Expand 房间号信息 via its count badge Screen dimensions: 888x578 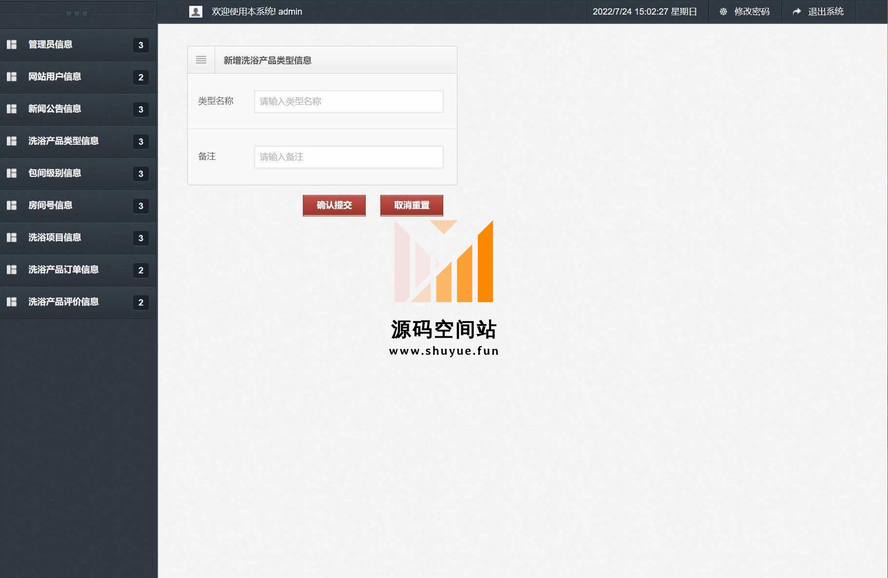tap(141, 206)
